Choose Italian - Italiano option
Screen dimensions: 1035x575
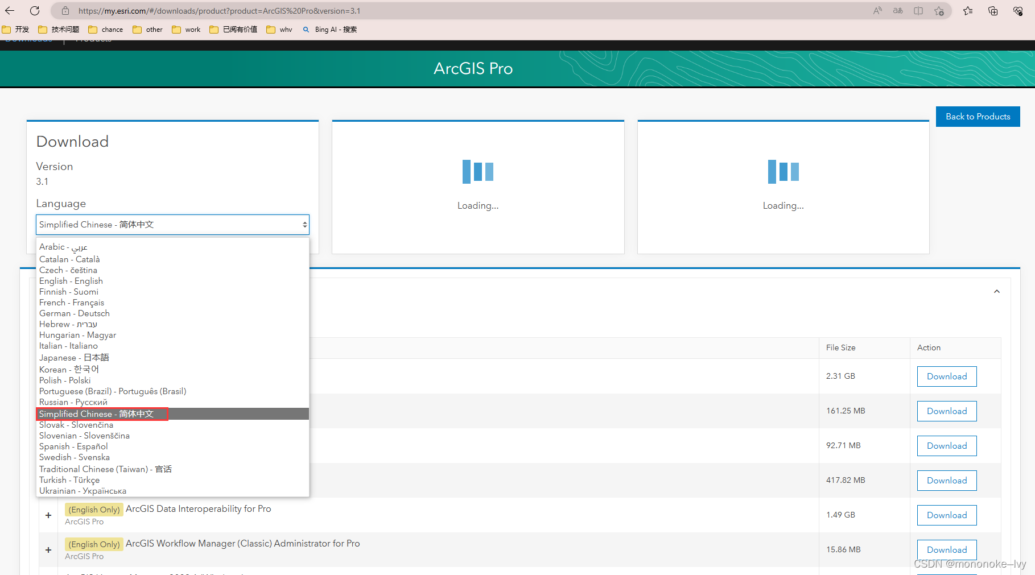click(172, 346)
